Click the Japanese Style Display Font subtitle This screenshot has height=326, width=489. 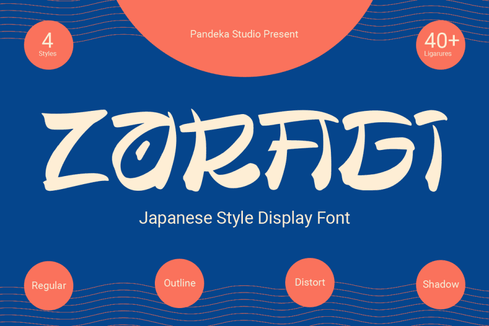point(244,218)
